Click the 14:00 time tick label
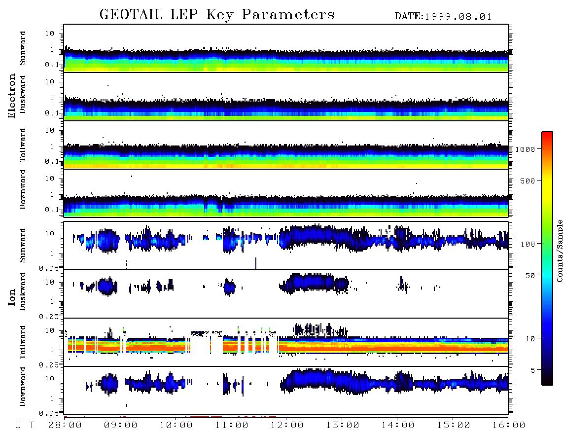563x434 pixels. click(x=398, y=425)
